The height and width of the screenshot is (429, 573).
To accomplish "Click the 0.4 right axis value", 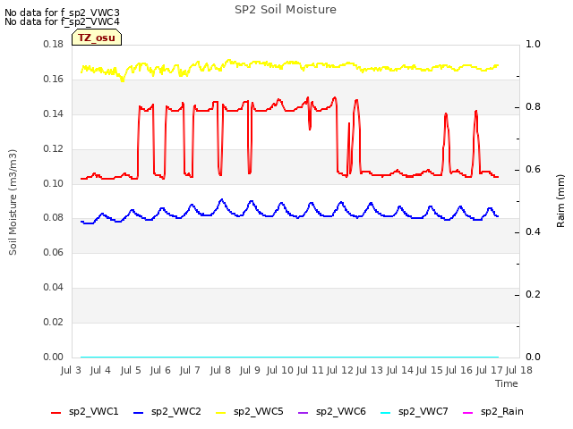I will (533, 232).
